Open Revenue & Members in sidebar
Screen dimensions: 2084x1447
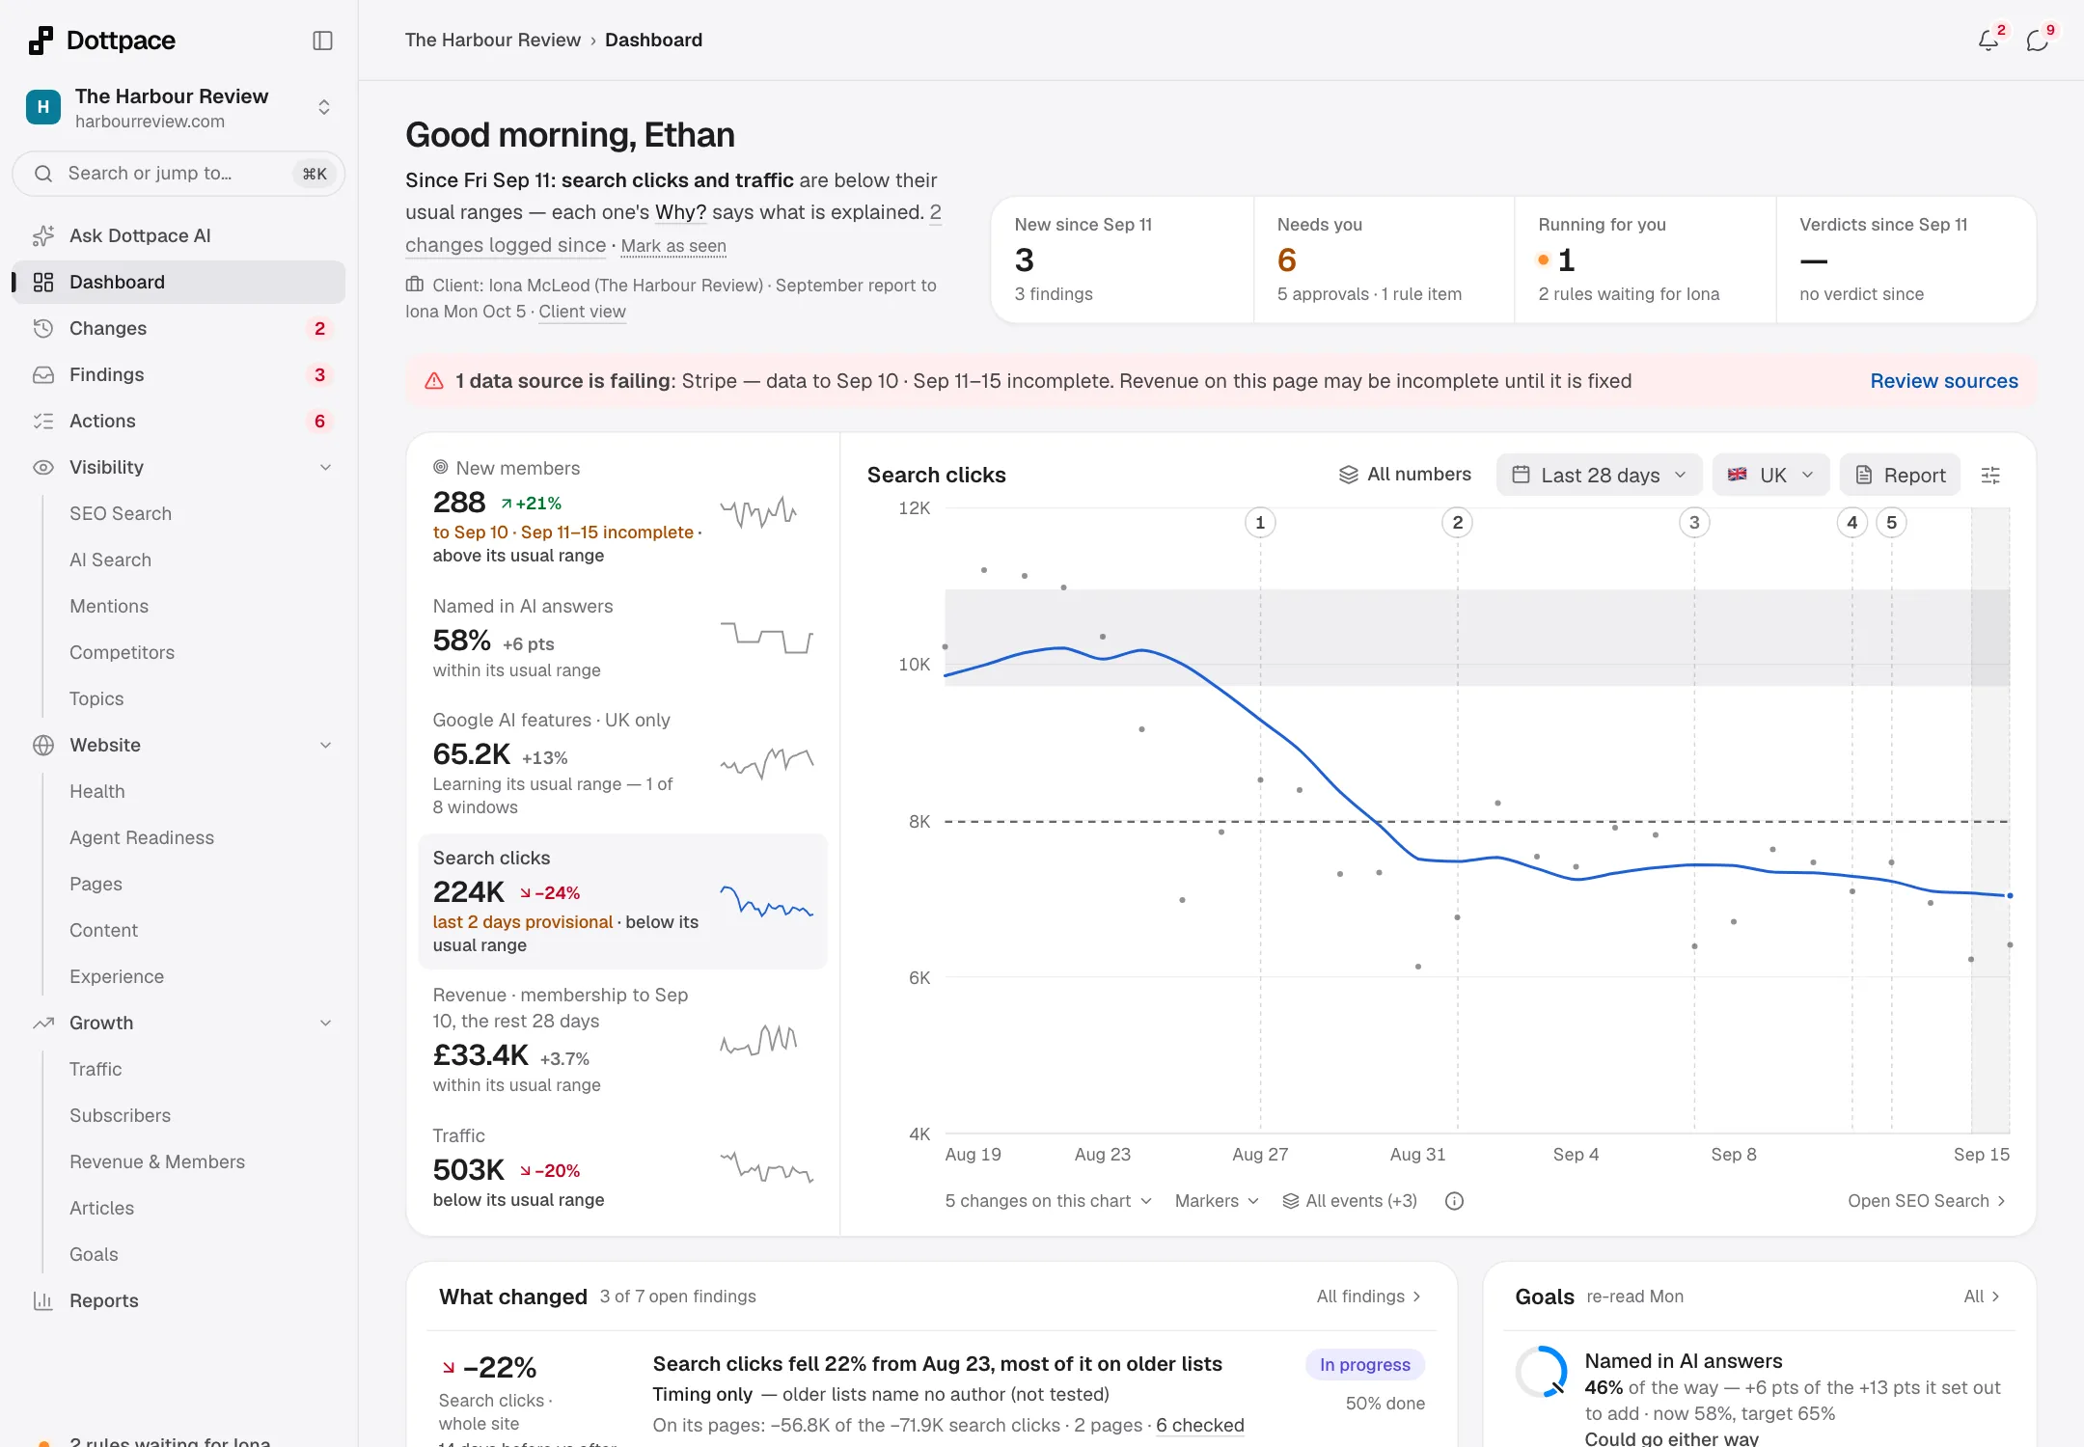157,1161
